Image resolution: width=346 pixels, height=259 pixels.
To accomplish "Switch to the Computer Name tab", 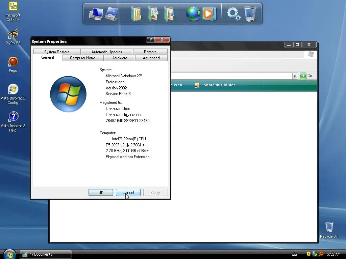I will (x=83, y=58).
